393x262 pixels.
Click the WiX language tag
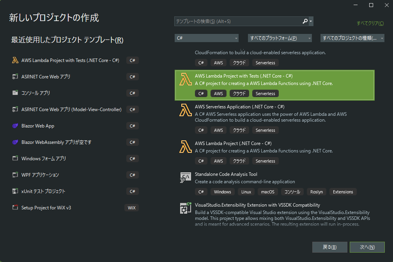(132, 208)
